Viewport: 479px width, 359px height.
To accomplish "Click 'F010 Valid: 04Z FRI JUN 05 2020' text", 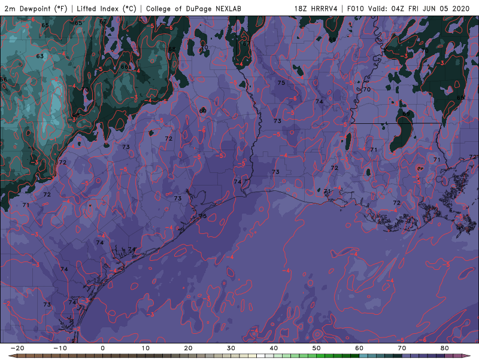I will (408, 8).
